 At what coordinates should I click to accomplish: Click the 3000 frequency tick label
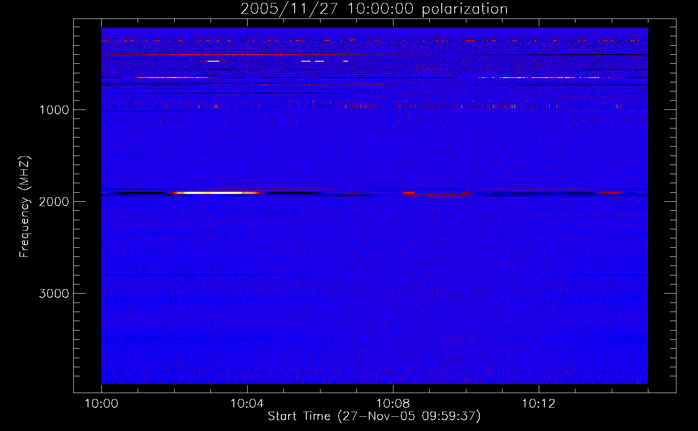(x=54, y=294)
